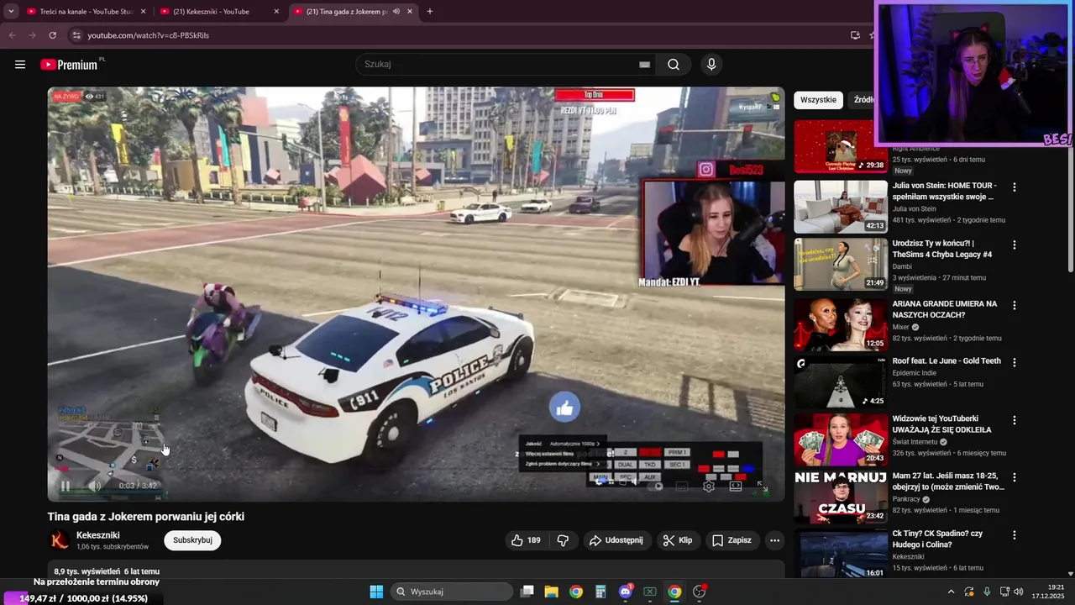1075x605 pixels.
Task: Reload the page with the refresh icon
Action: [x=52, y=35]
